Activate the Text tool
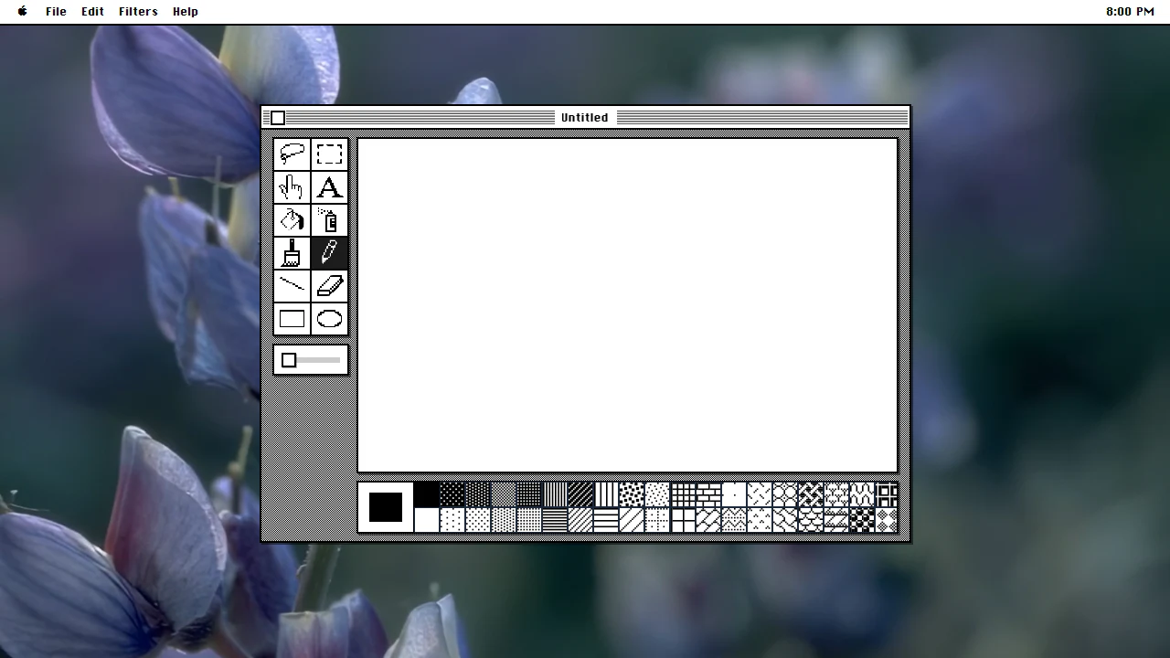The height and width of the screenshot is (658, 1170). [329, 187]
